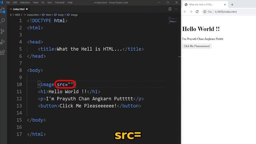Screen dimensions: 256x144
Task: Open the Help menu
Action: tap(70, 2)
